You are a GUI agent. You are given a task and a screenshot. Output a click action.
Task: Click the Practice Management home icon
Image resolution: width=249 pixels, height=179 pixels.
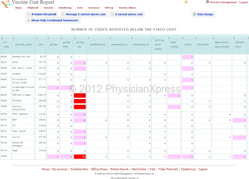[208, 2]
